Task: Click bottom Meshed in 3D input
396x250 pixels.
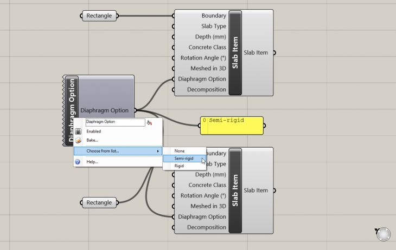Action: coord(208,206)
